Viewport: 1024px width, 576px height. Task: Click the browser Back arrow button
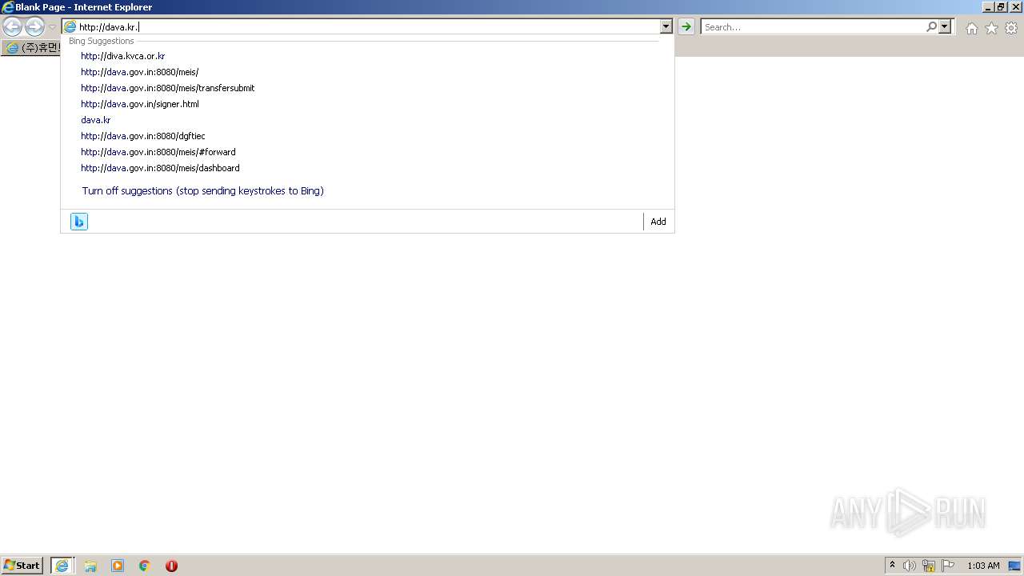point(12,27)
